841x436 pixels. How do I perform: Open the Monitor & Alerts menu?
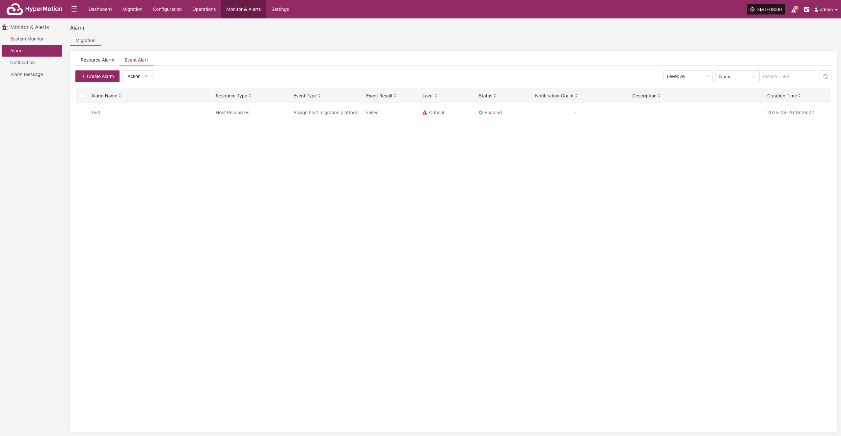click(243, 9)
